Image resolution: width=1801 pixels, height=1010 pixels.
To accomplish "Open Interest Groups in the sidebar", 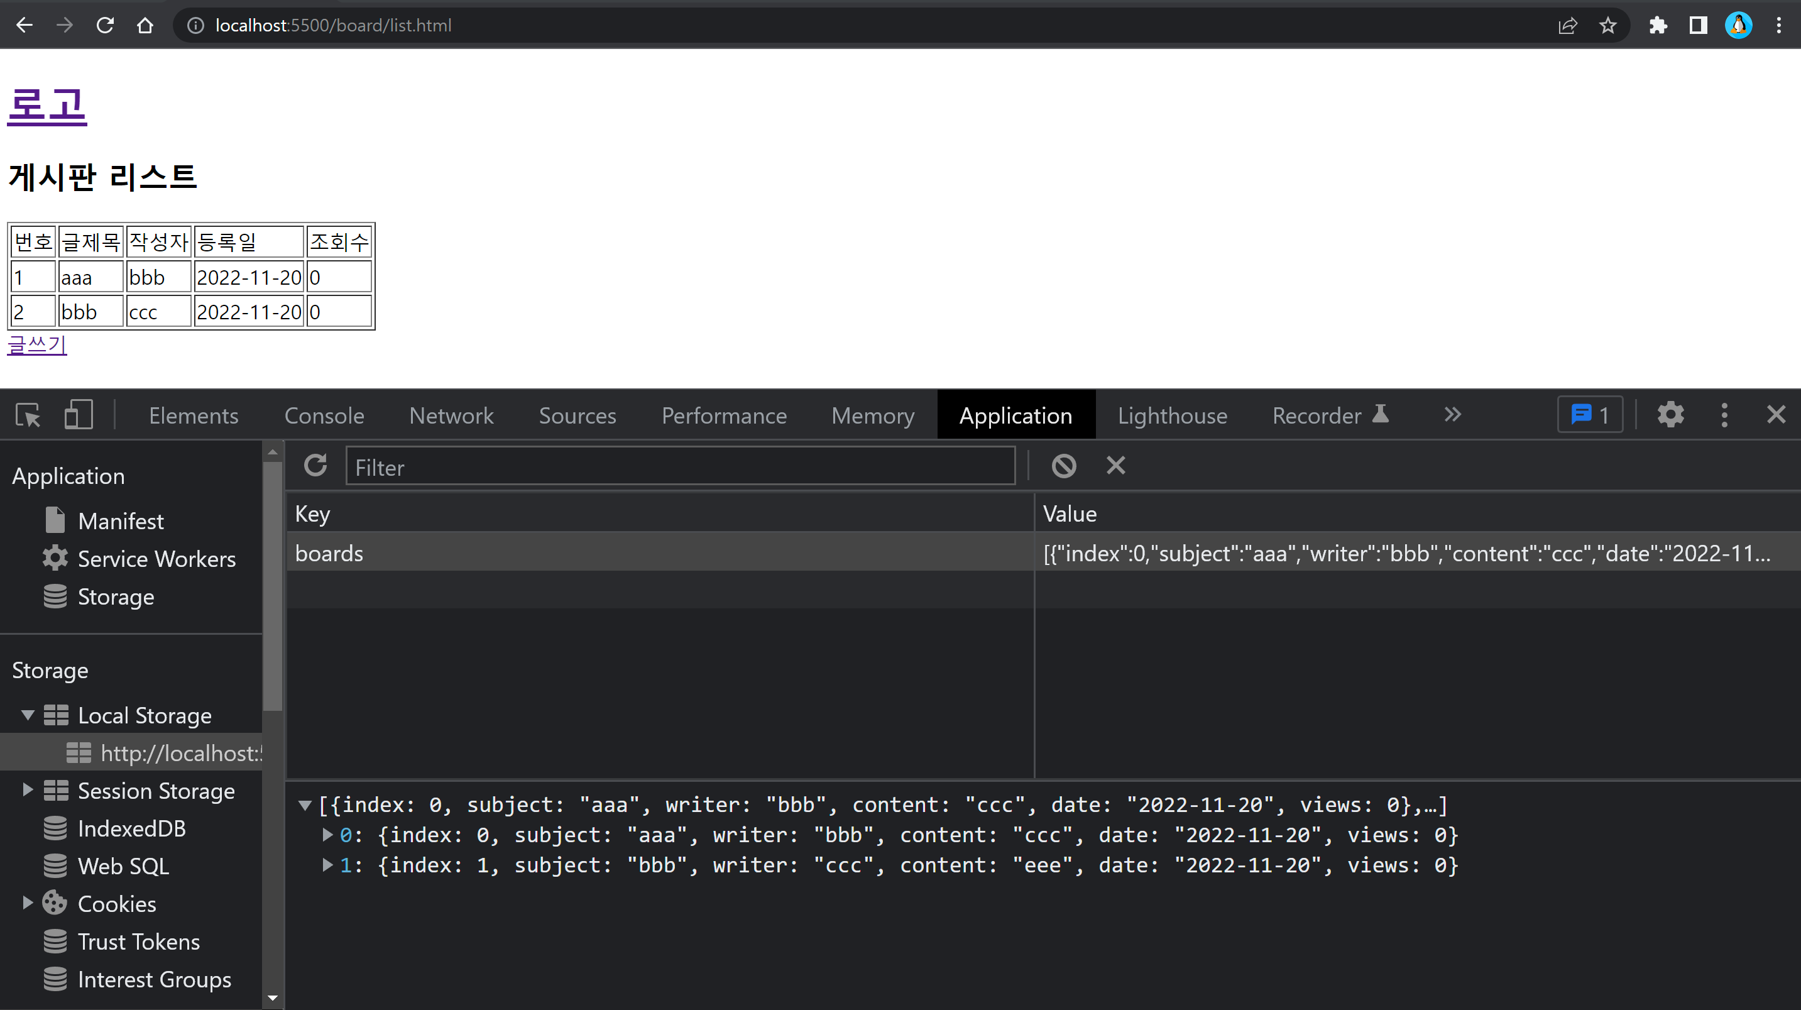I will 154,979.
